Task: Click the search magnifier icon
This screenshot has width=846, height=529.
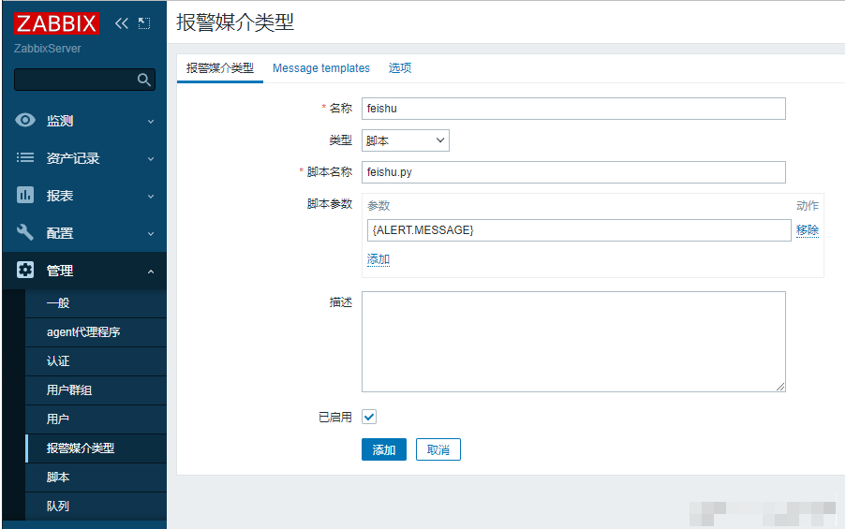Action: click(143, 81)
